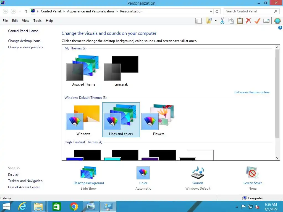
Task: Click theme list scroll down arrow
Action: pyautogui.click(x=277, y=158)
